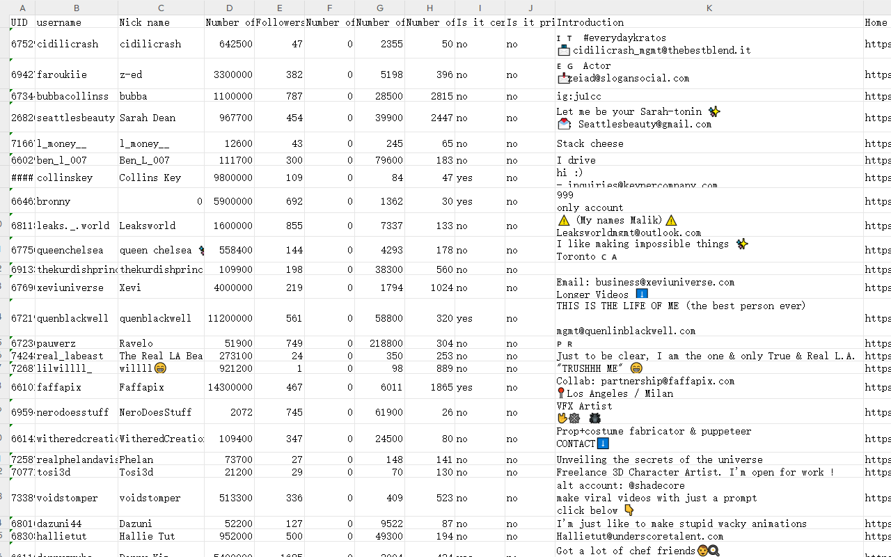Select the cell with value 218800

(379, 343)
